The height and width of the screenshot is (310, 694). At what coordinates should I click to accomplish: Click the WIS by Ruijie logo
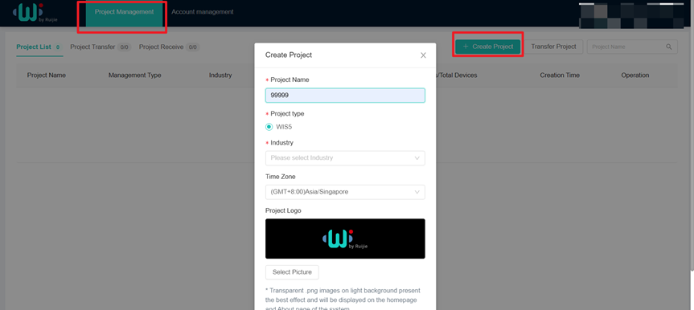pyautogui.click(x=35, y=12)
